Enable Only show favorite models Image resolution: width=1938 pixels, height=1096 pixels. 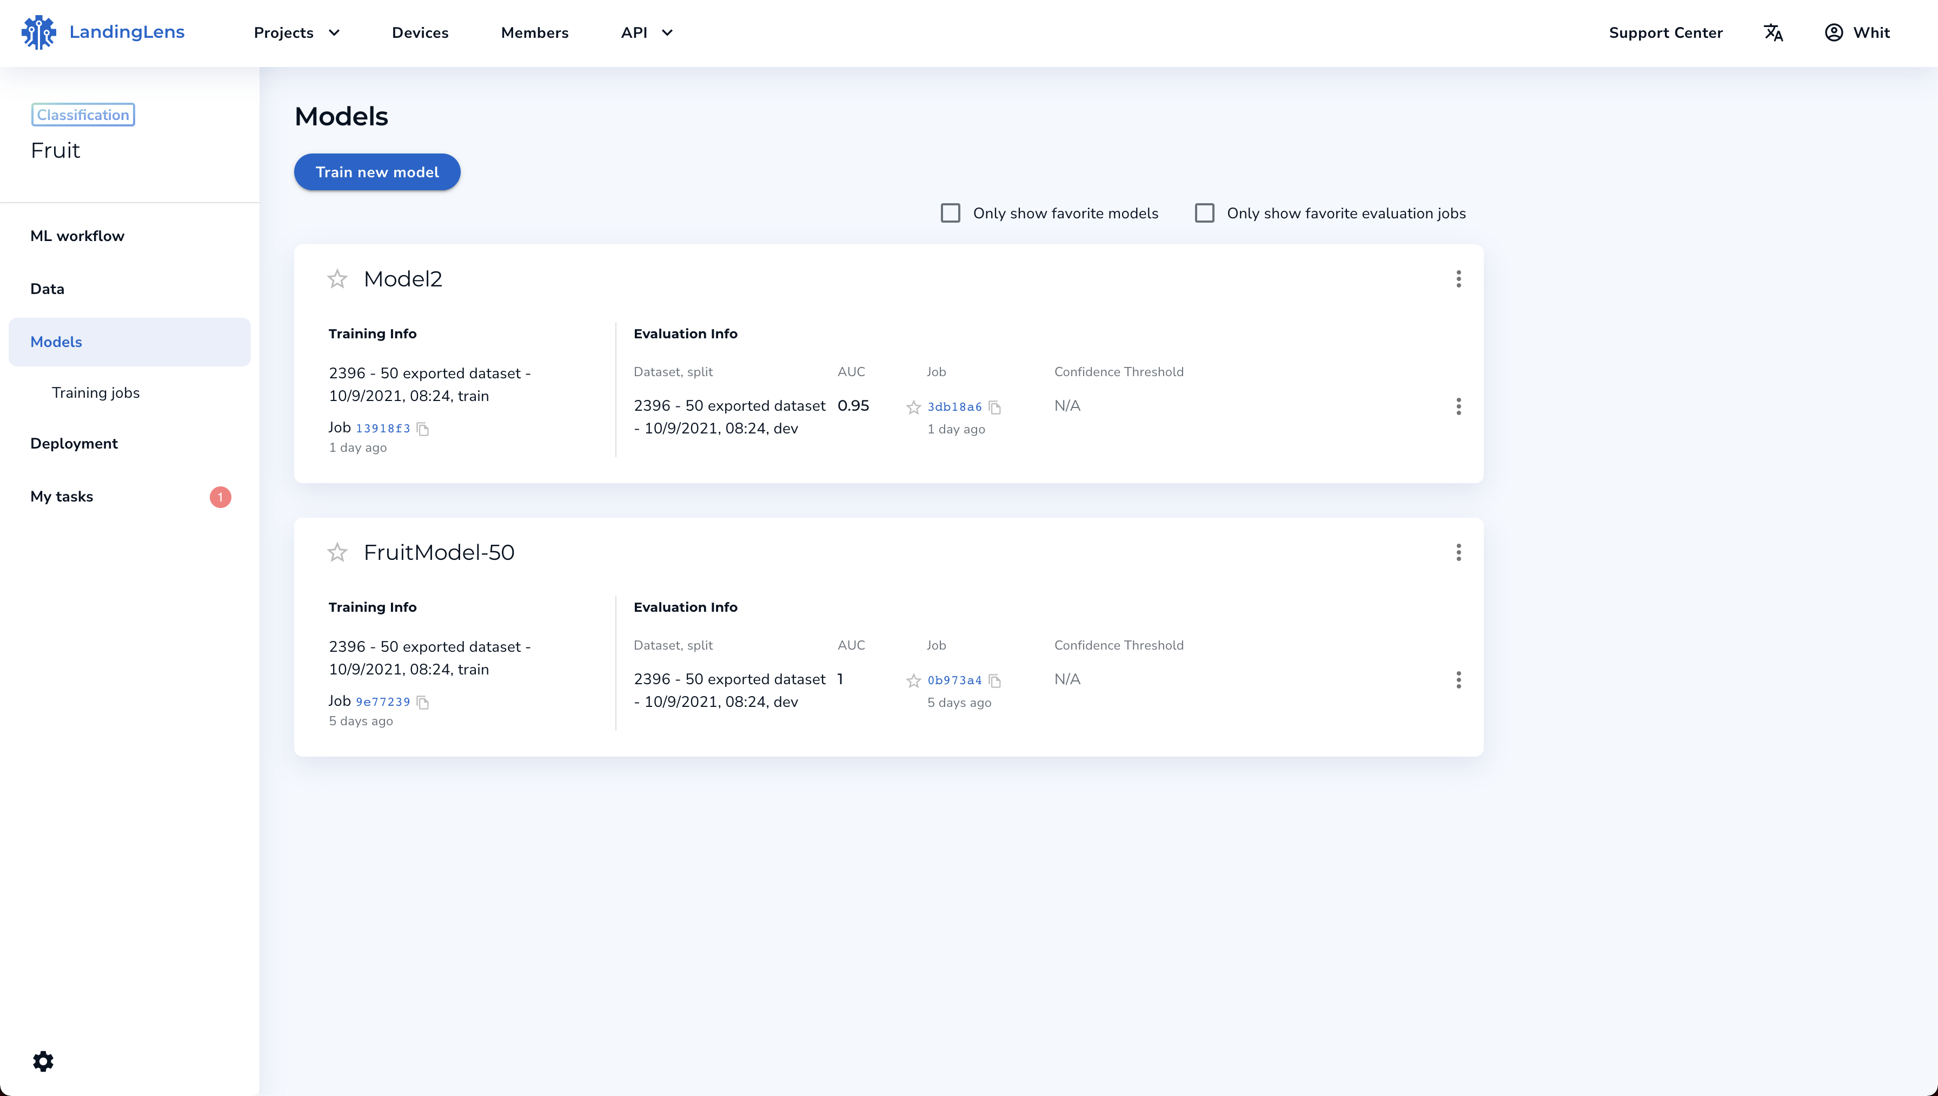[x=950, y=213]
